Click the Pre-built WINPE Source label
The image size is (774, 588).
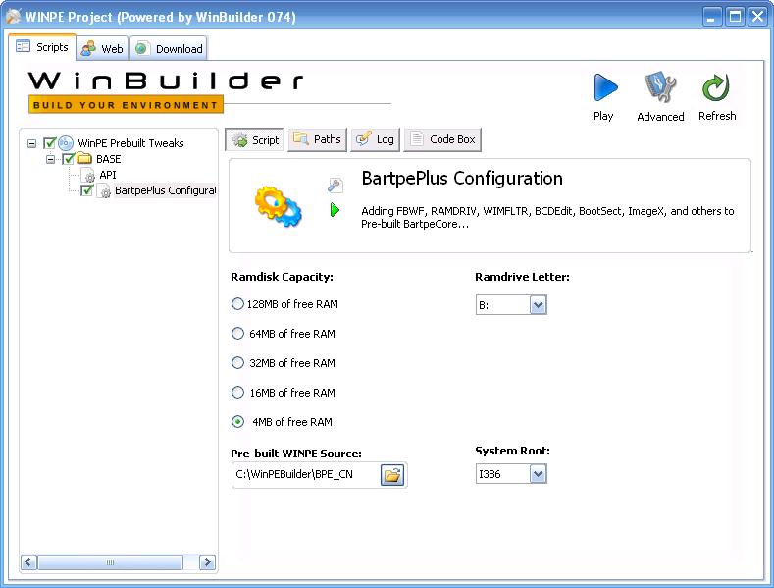pos(296,454)
